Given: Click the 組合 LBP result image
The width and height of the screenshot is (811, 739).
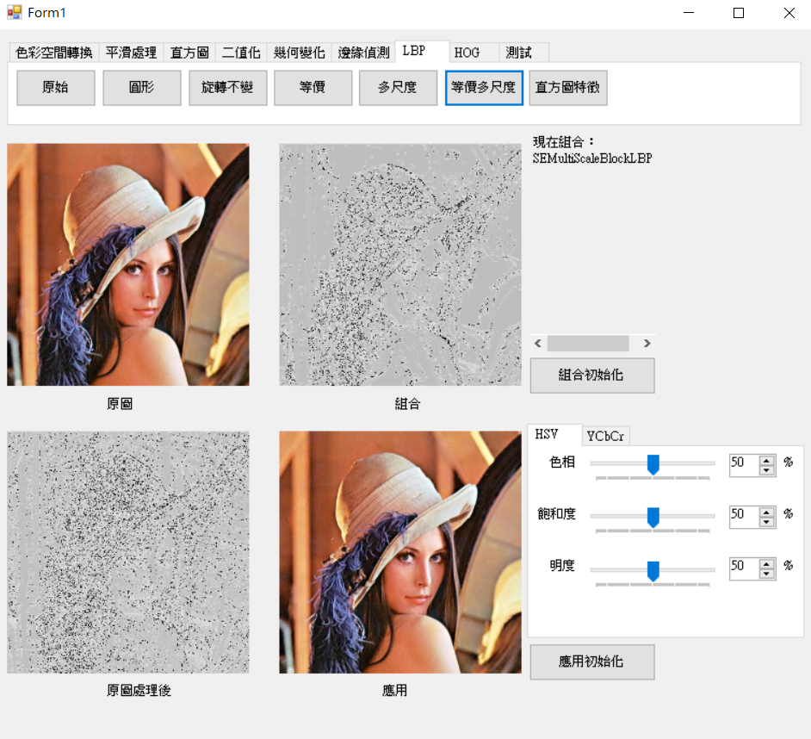Looking at the screenshot, I should [400, 264].
